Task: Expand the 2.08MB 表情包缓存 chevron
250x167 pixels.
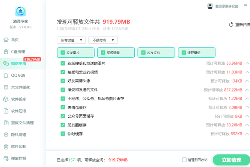Action: [247, 107]
